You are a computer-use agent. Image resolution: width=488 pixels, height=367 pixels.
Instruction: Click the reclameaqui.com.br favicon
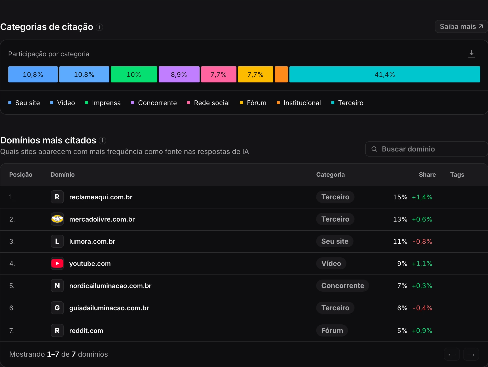[x=57, y=197]
